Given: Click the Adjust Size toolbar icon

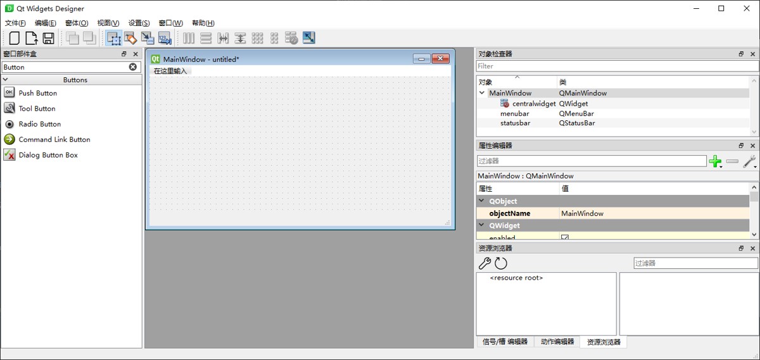Looking at the screenshot, I should pos(308,38).
